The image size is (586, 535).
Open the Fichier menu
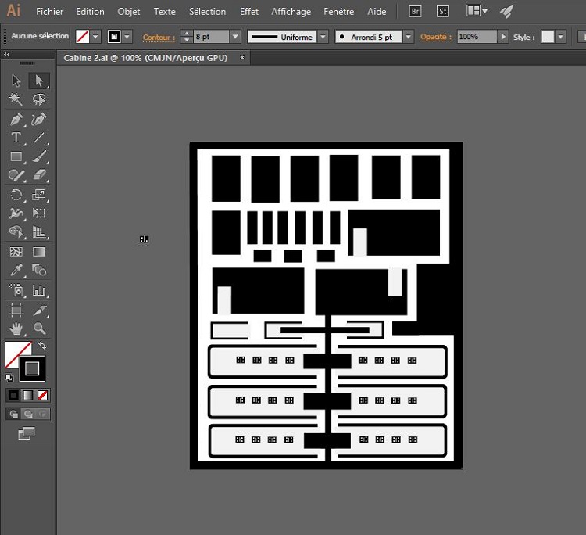[49, 12]
